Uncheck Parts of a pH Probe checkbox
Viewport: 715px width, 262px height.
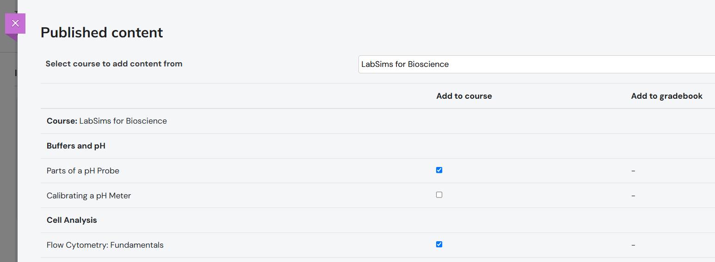(439, 170)
